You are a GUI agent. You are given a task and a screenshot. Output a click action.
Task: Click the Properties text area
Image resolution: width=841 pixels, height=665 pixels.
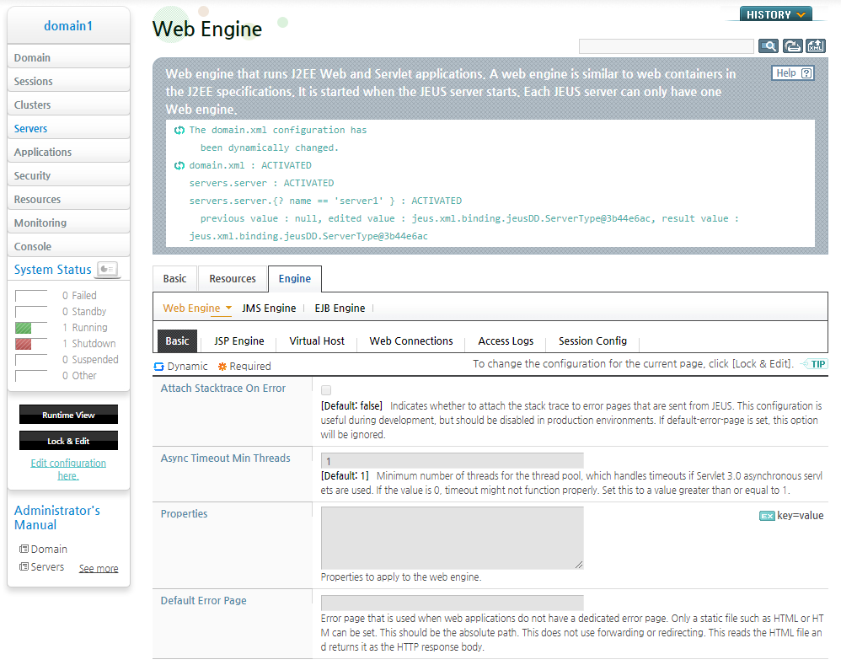click(x=453, y=538)
